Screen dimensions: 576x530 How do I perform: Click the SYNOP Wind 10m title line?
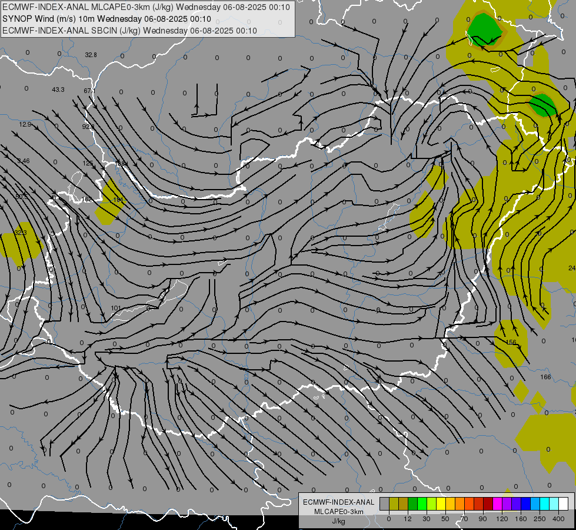coord(106,19)
